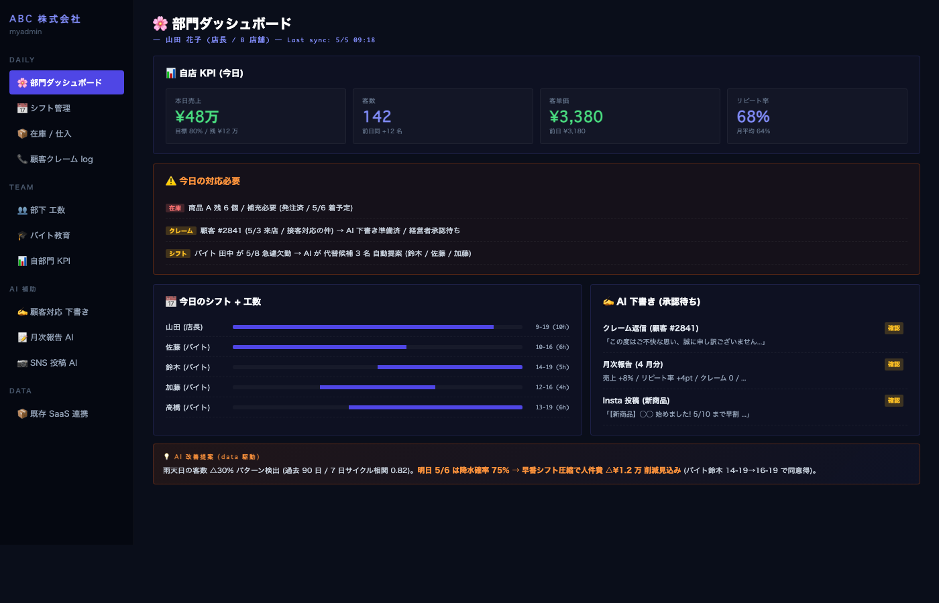Click the memo icon beside 月次報告 AI
Image resolution: width=939 pixels, height=603 pixels.
pos(22,337)
